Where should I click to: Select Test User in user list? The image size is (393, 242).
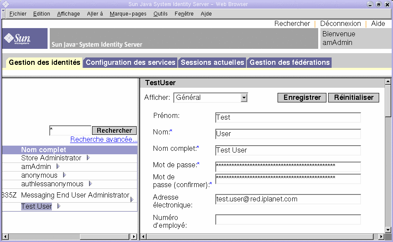tap(36, 206)
